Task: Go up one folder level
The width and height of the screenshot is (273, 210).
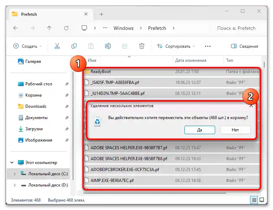Action: click(x=49, y=28)
